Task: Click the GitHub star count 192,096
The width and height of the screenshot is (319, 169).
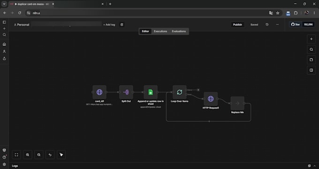Action: pos(308,25)
